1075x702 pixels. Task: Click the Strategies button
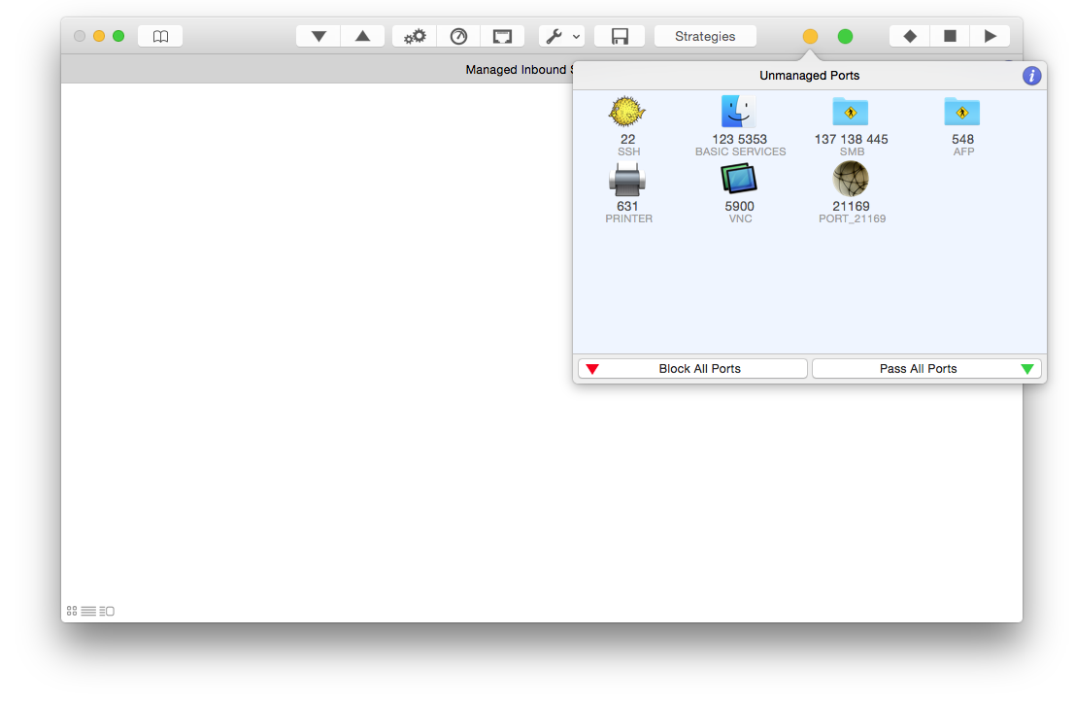click(705, 36)
